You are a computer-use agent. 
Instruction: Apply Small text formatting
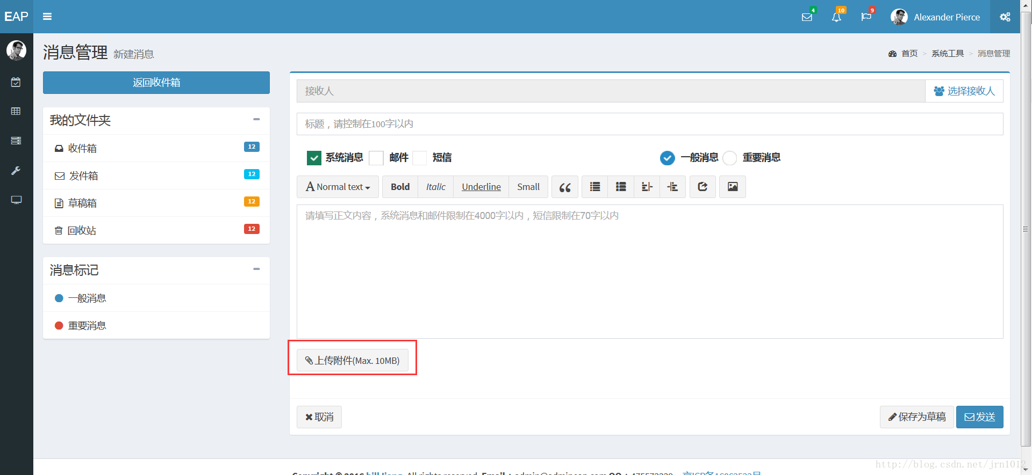click(528, 187)
